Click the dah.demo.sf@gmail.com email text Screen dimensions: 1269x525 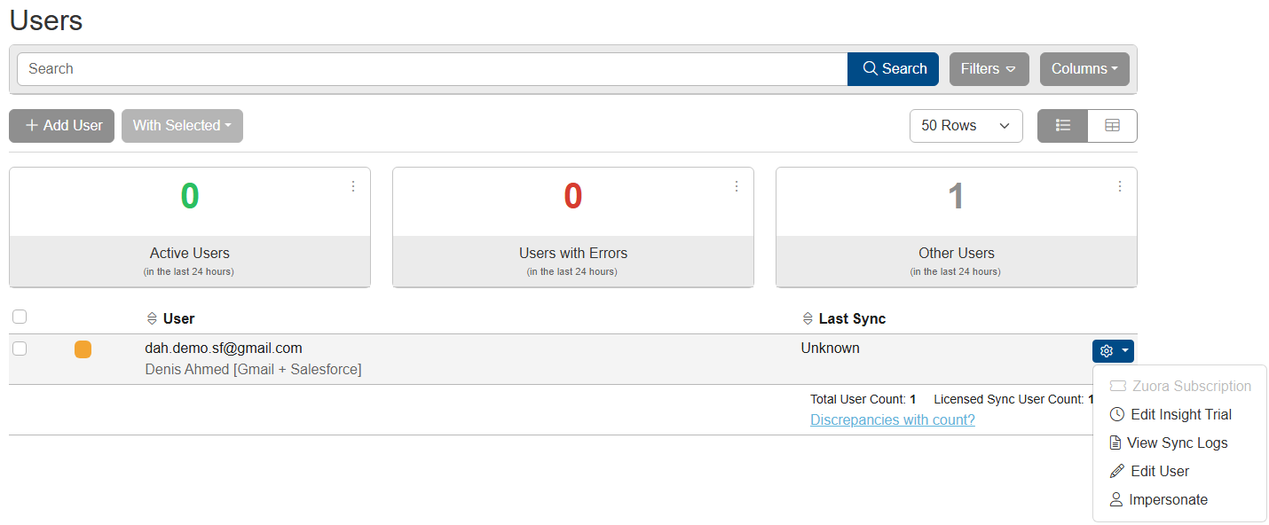(224, 349)
